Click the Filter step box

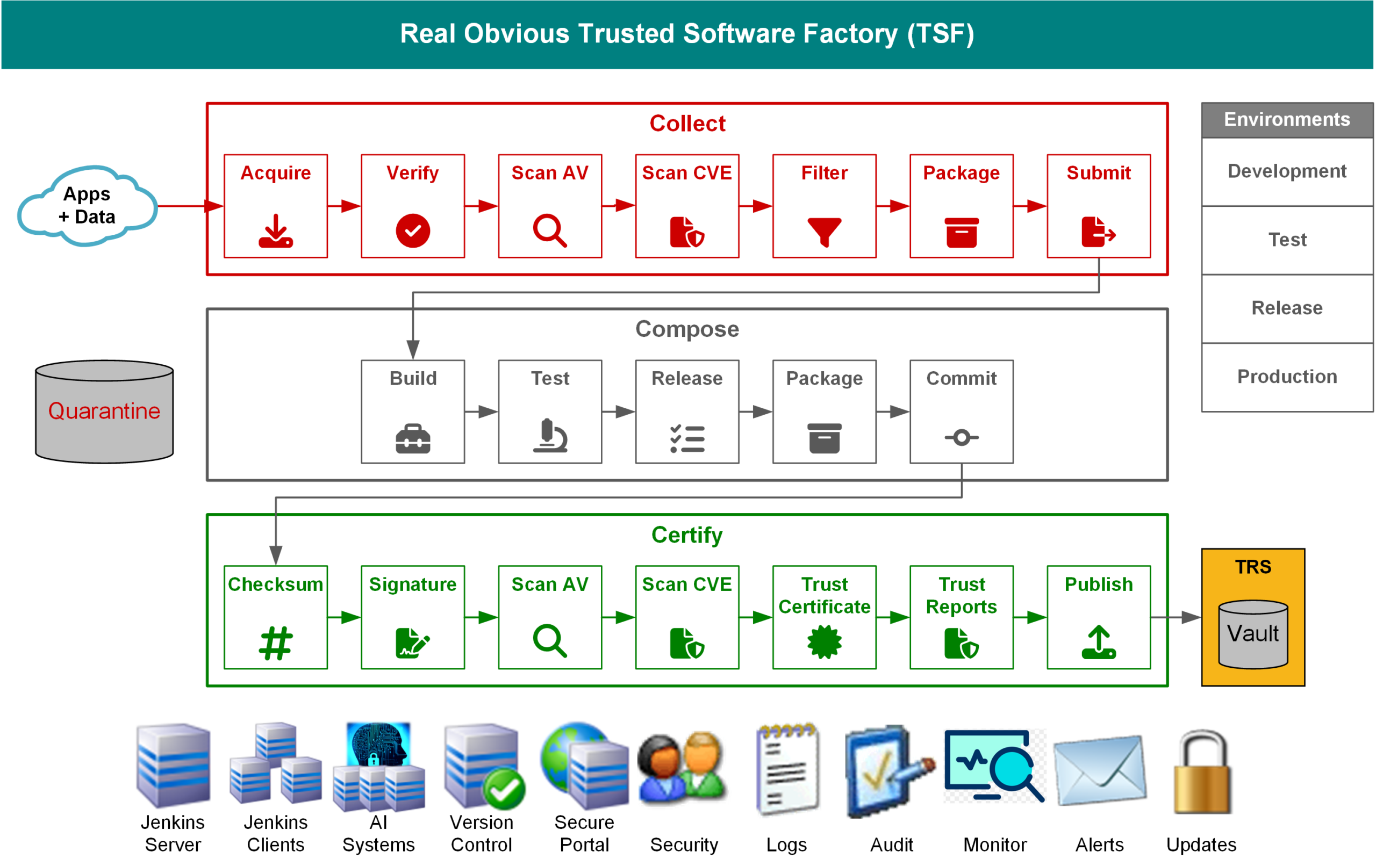tap(824, 206)
